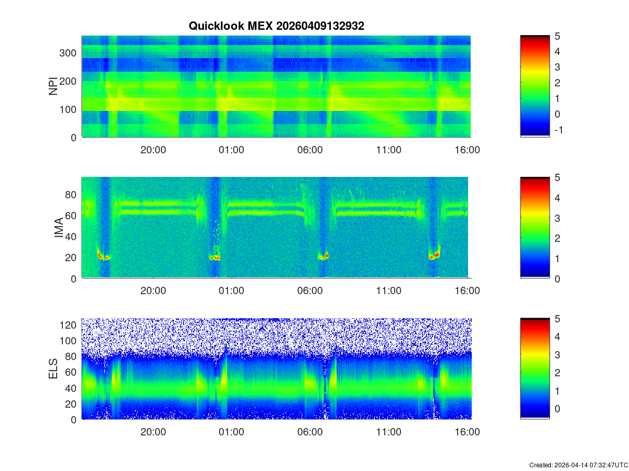Click the NPI y-axis label
Screen dimensions: 629x471
[53, 86]
